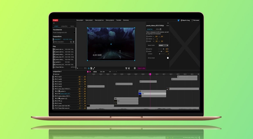Screen dimensions: 253x139
Task: Click the pink playhead marker on the timeline
Action: 150,74
